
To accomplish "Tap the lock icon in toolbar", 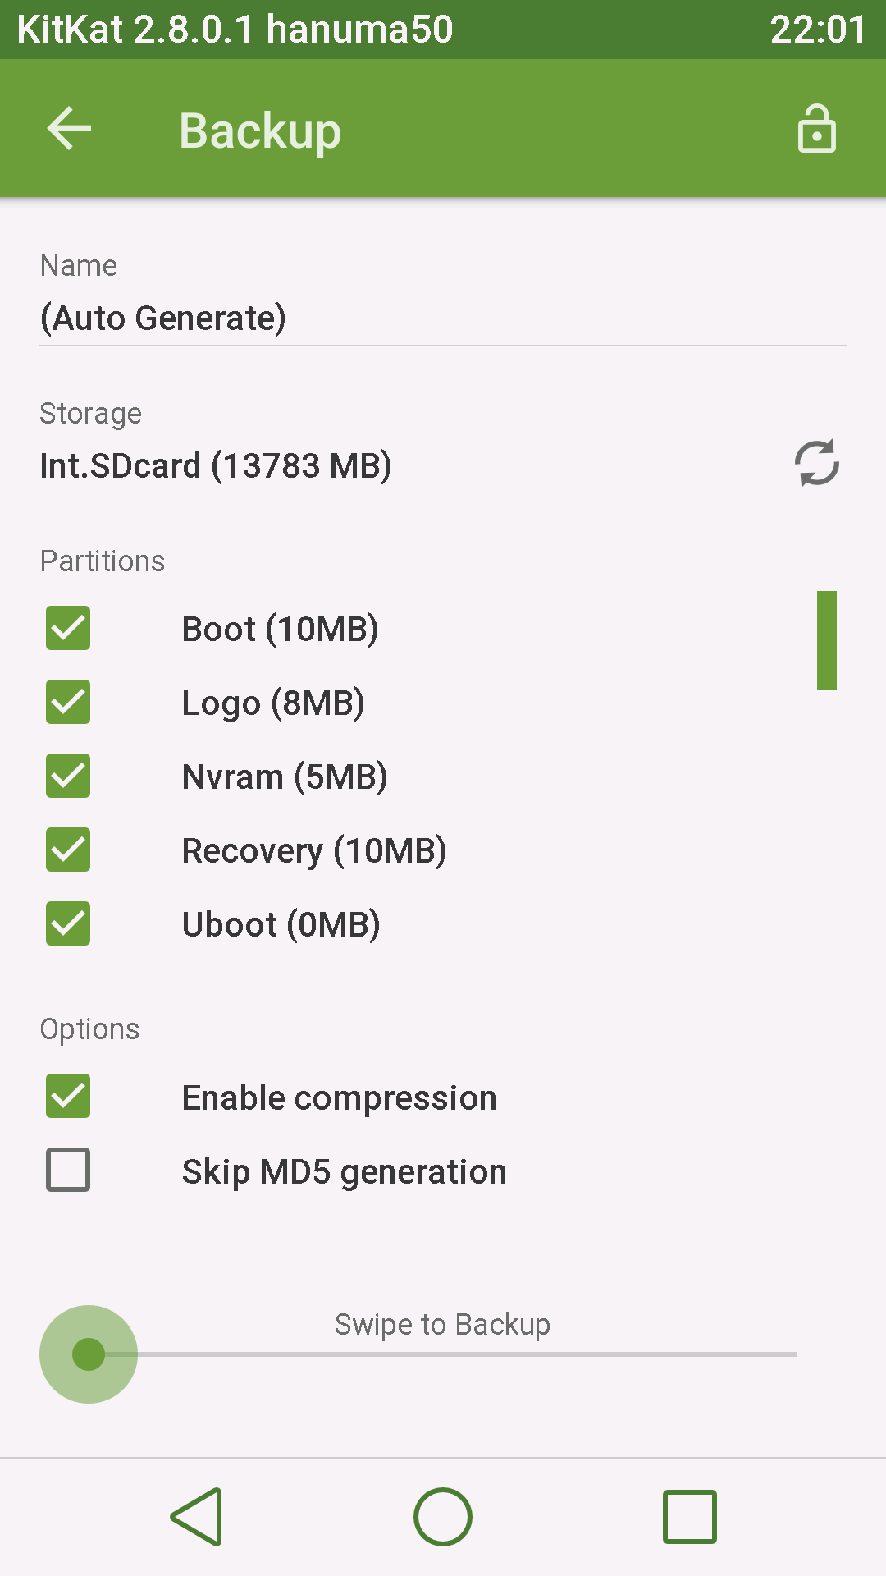I will [816, 129].
